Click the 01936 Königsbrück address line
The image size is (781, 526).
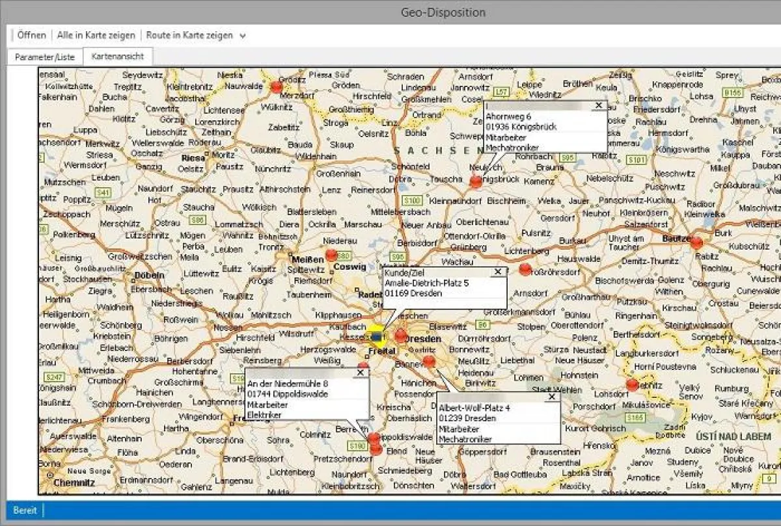(x=521, y=127)
